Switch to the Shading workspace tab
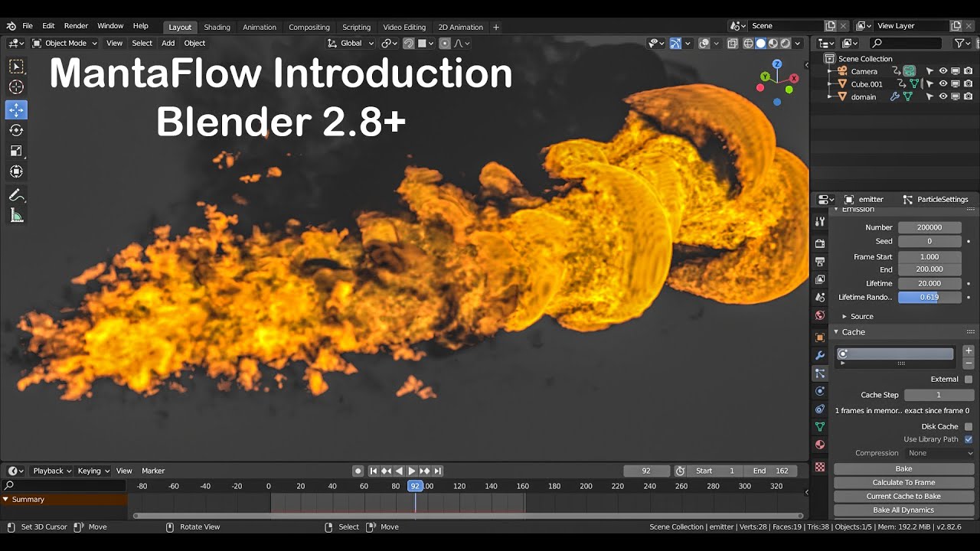This screenshot has width=980, height=551. click(217, 27)
